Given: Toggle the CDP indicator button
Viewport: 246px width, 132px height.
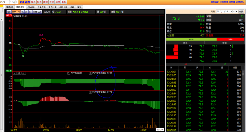Looking at the screenshot, I should click(x=40, y=12).
